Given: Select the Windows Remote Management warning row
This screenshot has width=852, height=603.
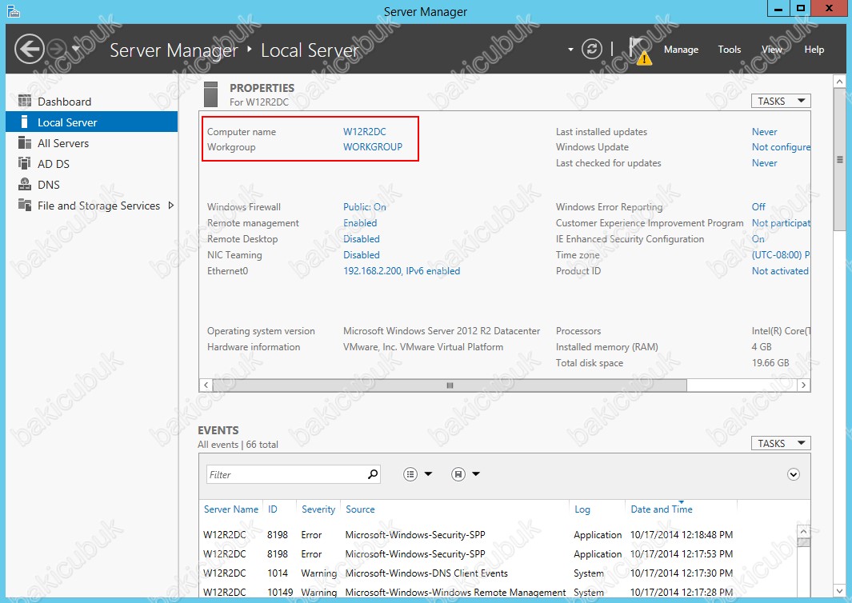Looking at the screenshot, I should tap(498, 592).
